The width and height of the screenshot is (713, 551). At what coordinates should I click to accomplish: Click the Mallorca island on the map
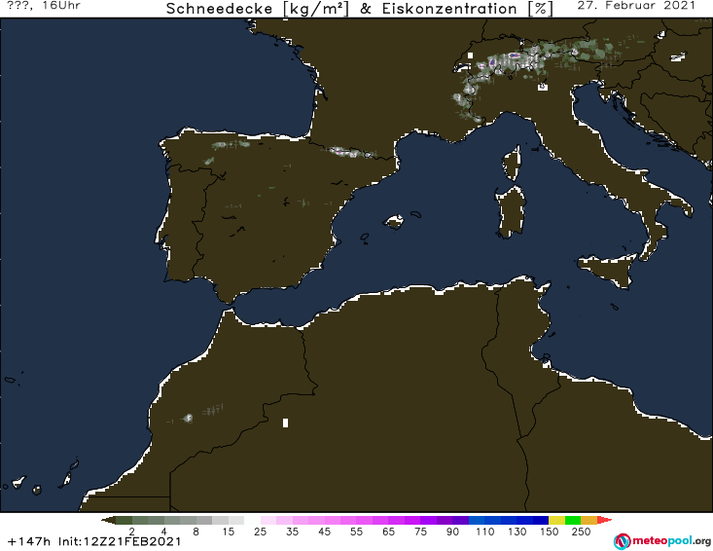coord(394,222)
